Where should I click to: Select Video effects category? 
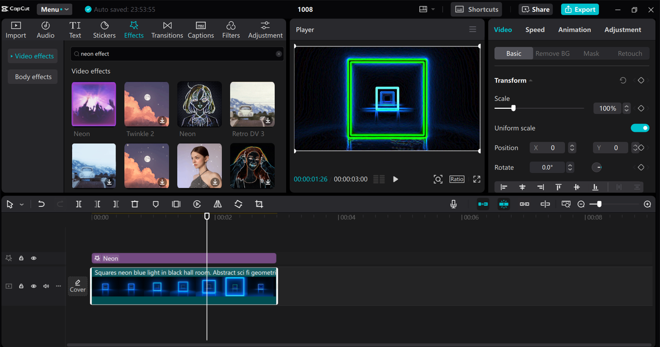point(32,56)
